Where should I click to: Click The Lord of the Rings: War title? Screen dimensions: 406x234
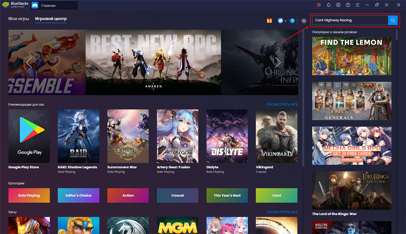click(334, 214)
